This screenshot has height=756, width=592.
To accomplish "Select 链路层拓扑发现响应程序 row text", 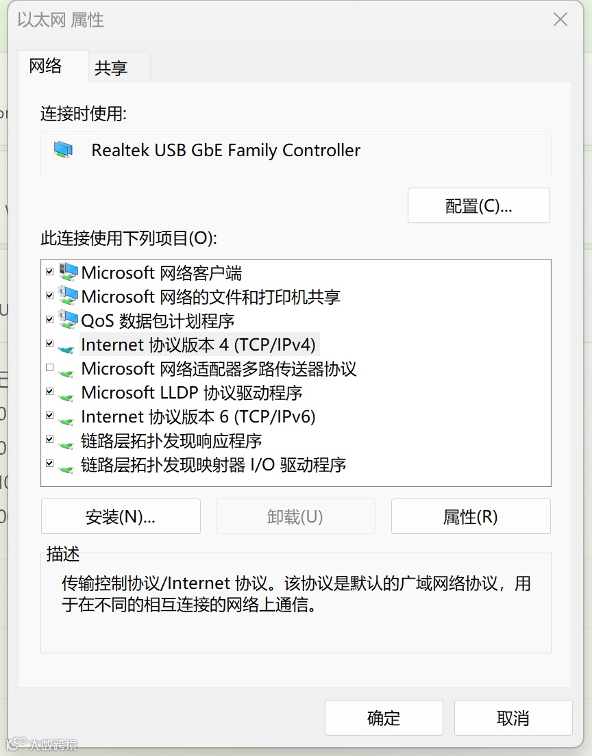I will (171, 441).
